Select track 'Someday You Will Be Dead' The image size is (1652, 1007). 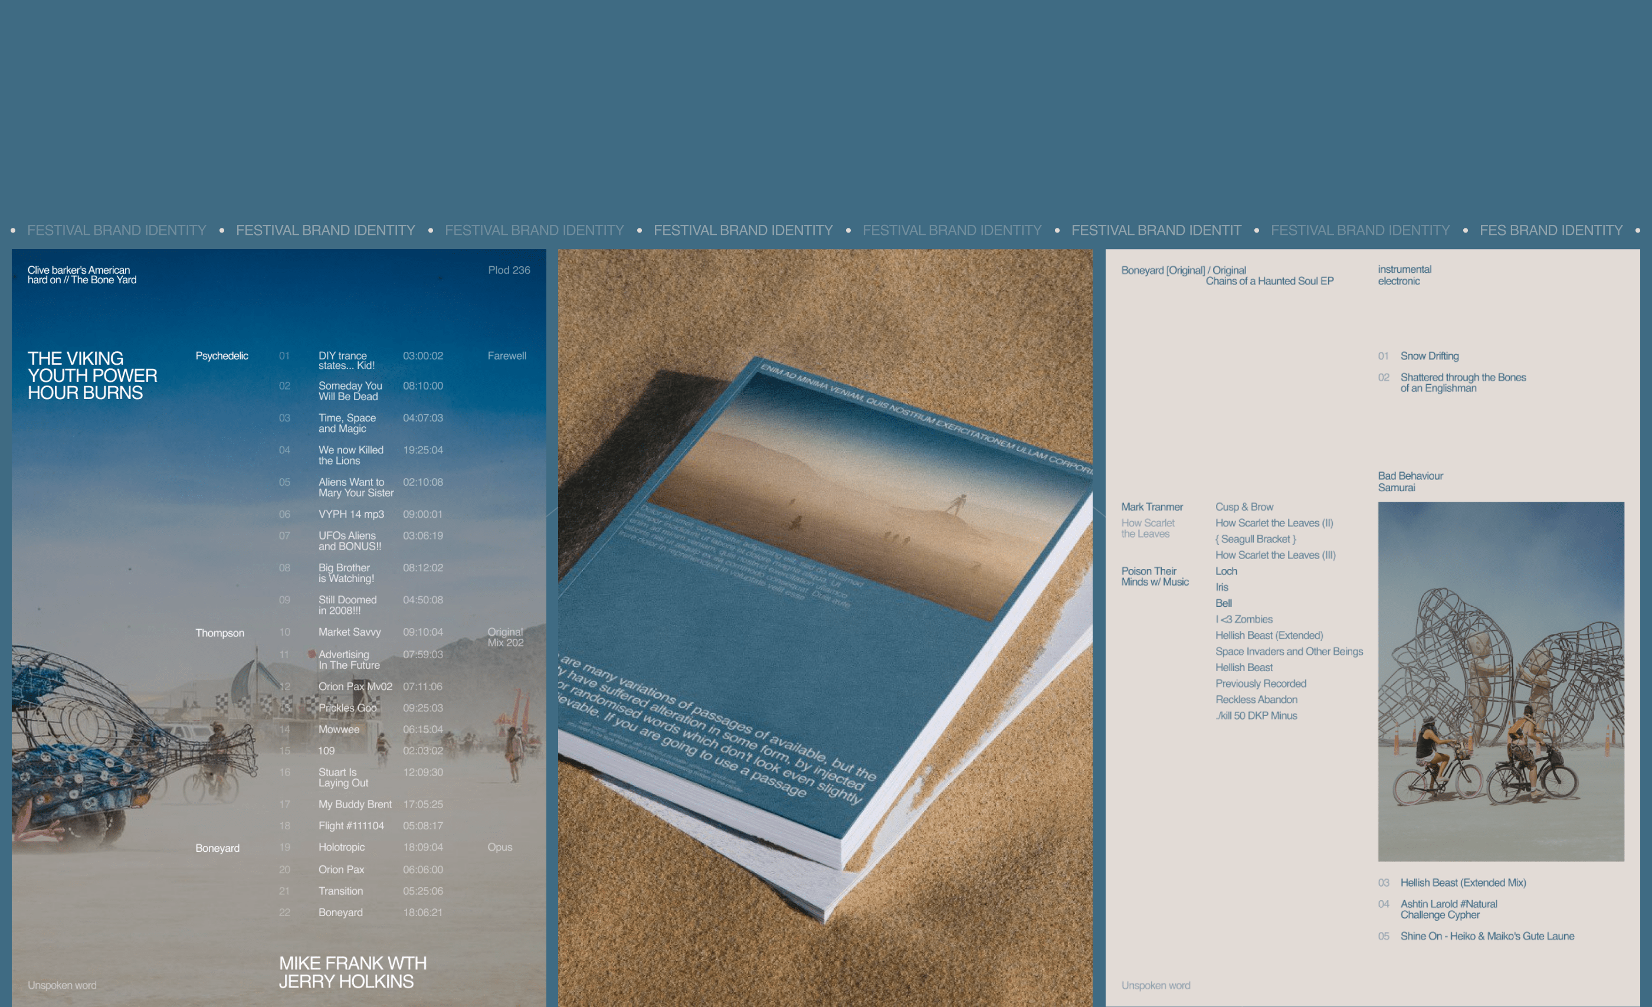(x=350, y=390)
